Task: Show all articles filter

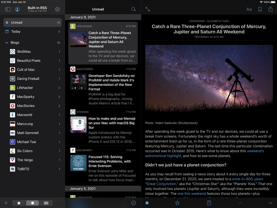Action: 46,203
